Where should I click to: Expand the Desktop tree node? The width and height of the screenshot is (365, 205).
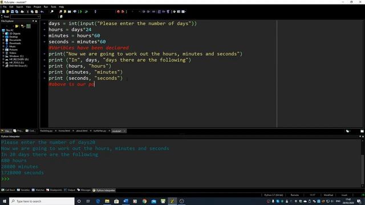point(3,36)
